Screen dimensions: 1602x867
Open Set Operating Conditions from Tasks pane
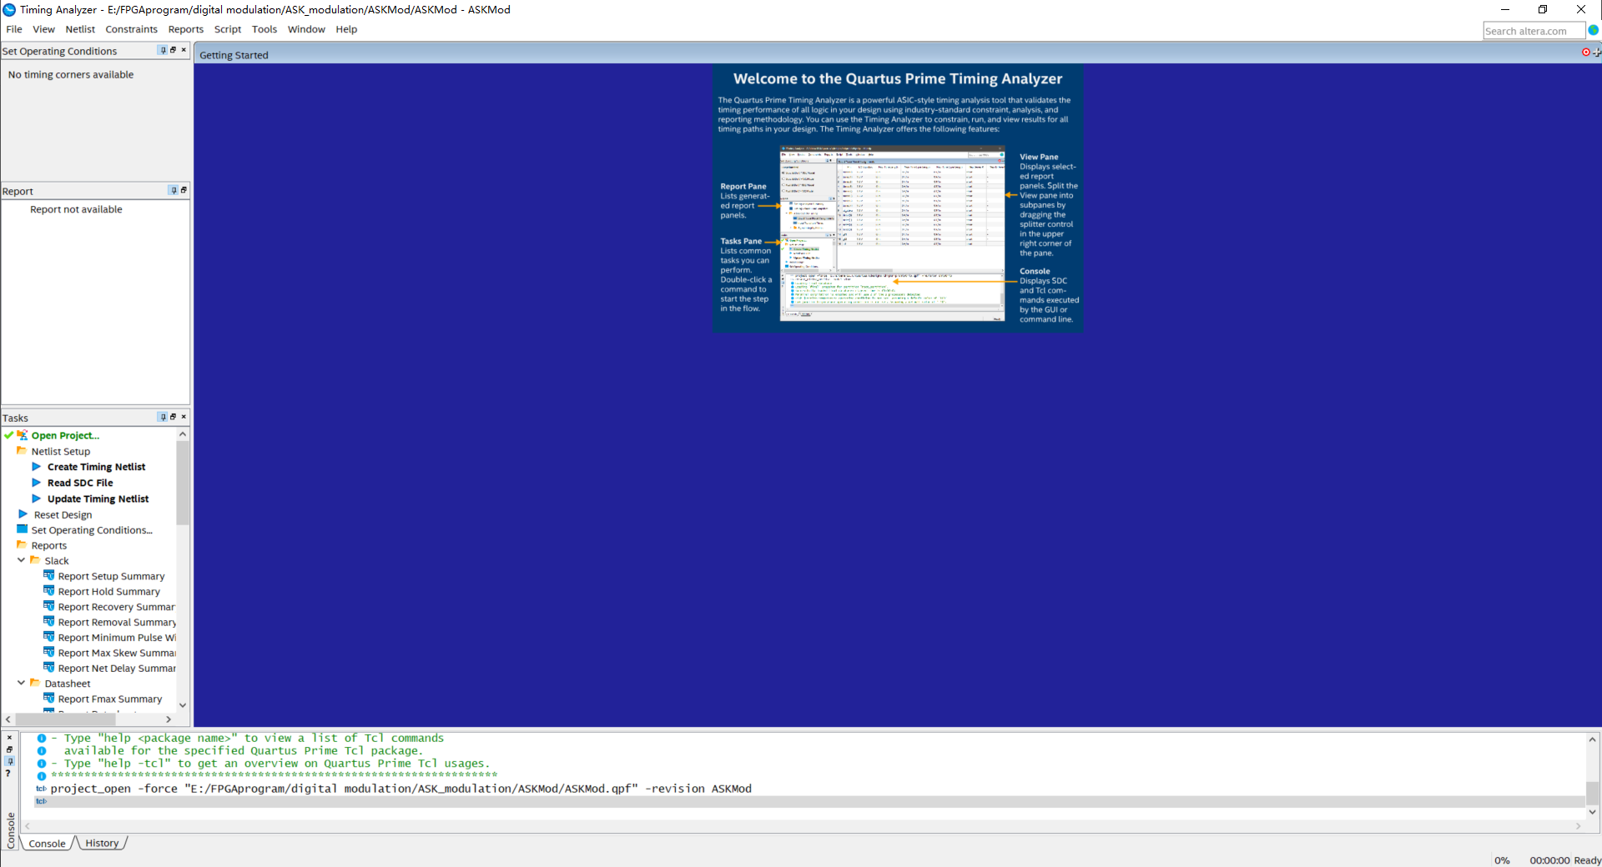pyautogui.click(x=93, y=529)
